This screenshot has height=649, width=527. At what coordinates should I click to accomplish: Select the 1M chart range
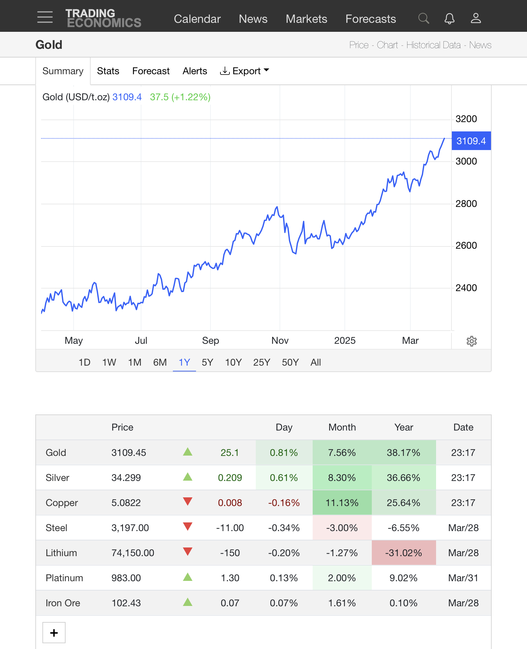point(135,362)
